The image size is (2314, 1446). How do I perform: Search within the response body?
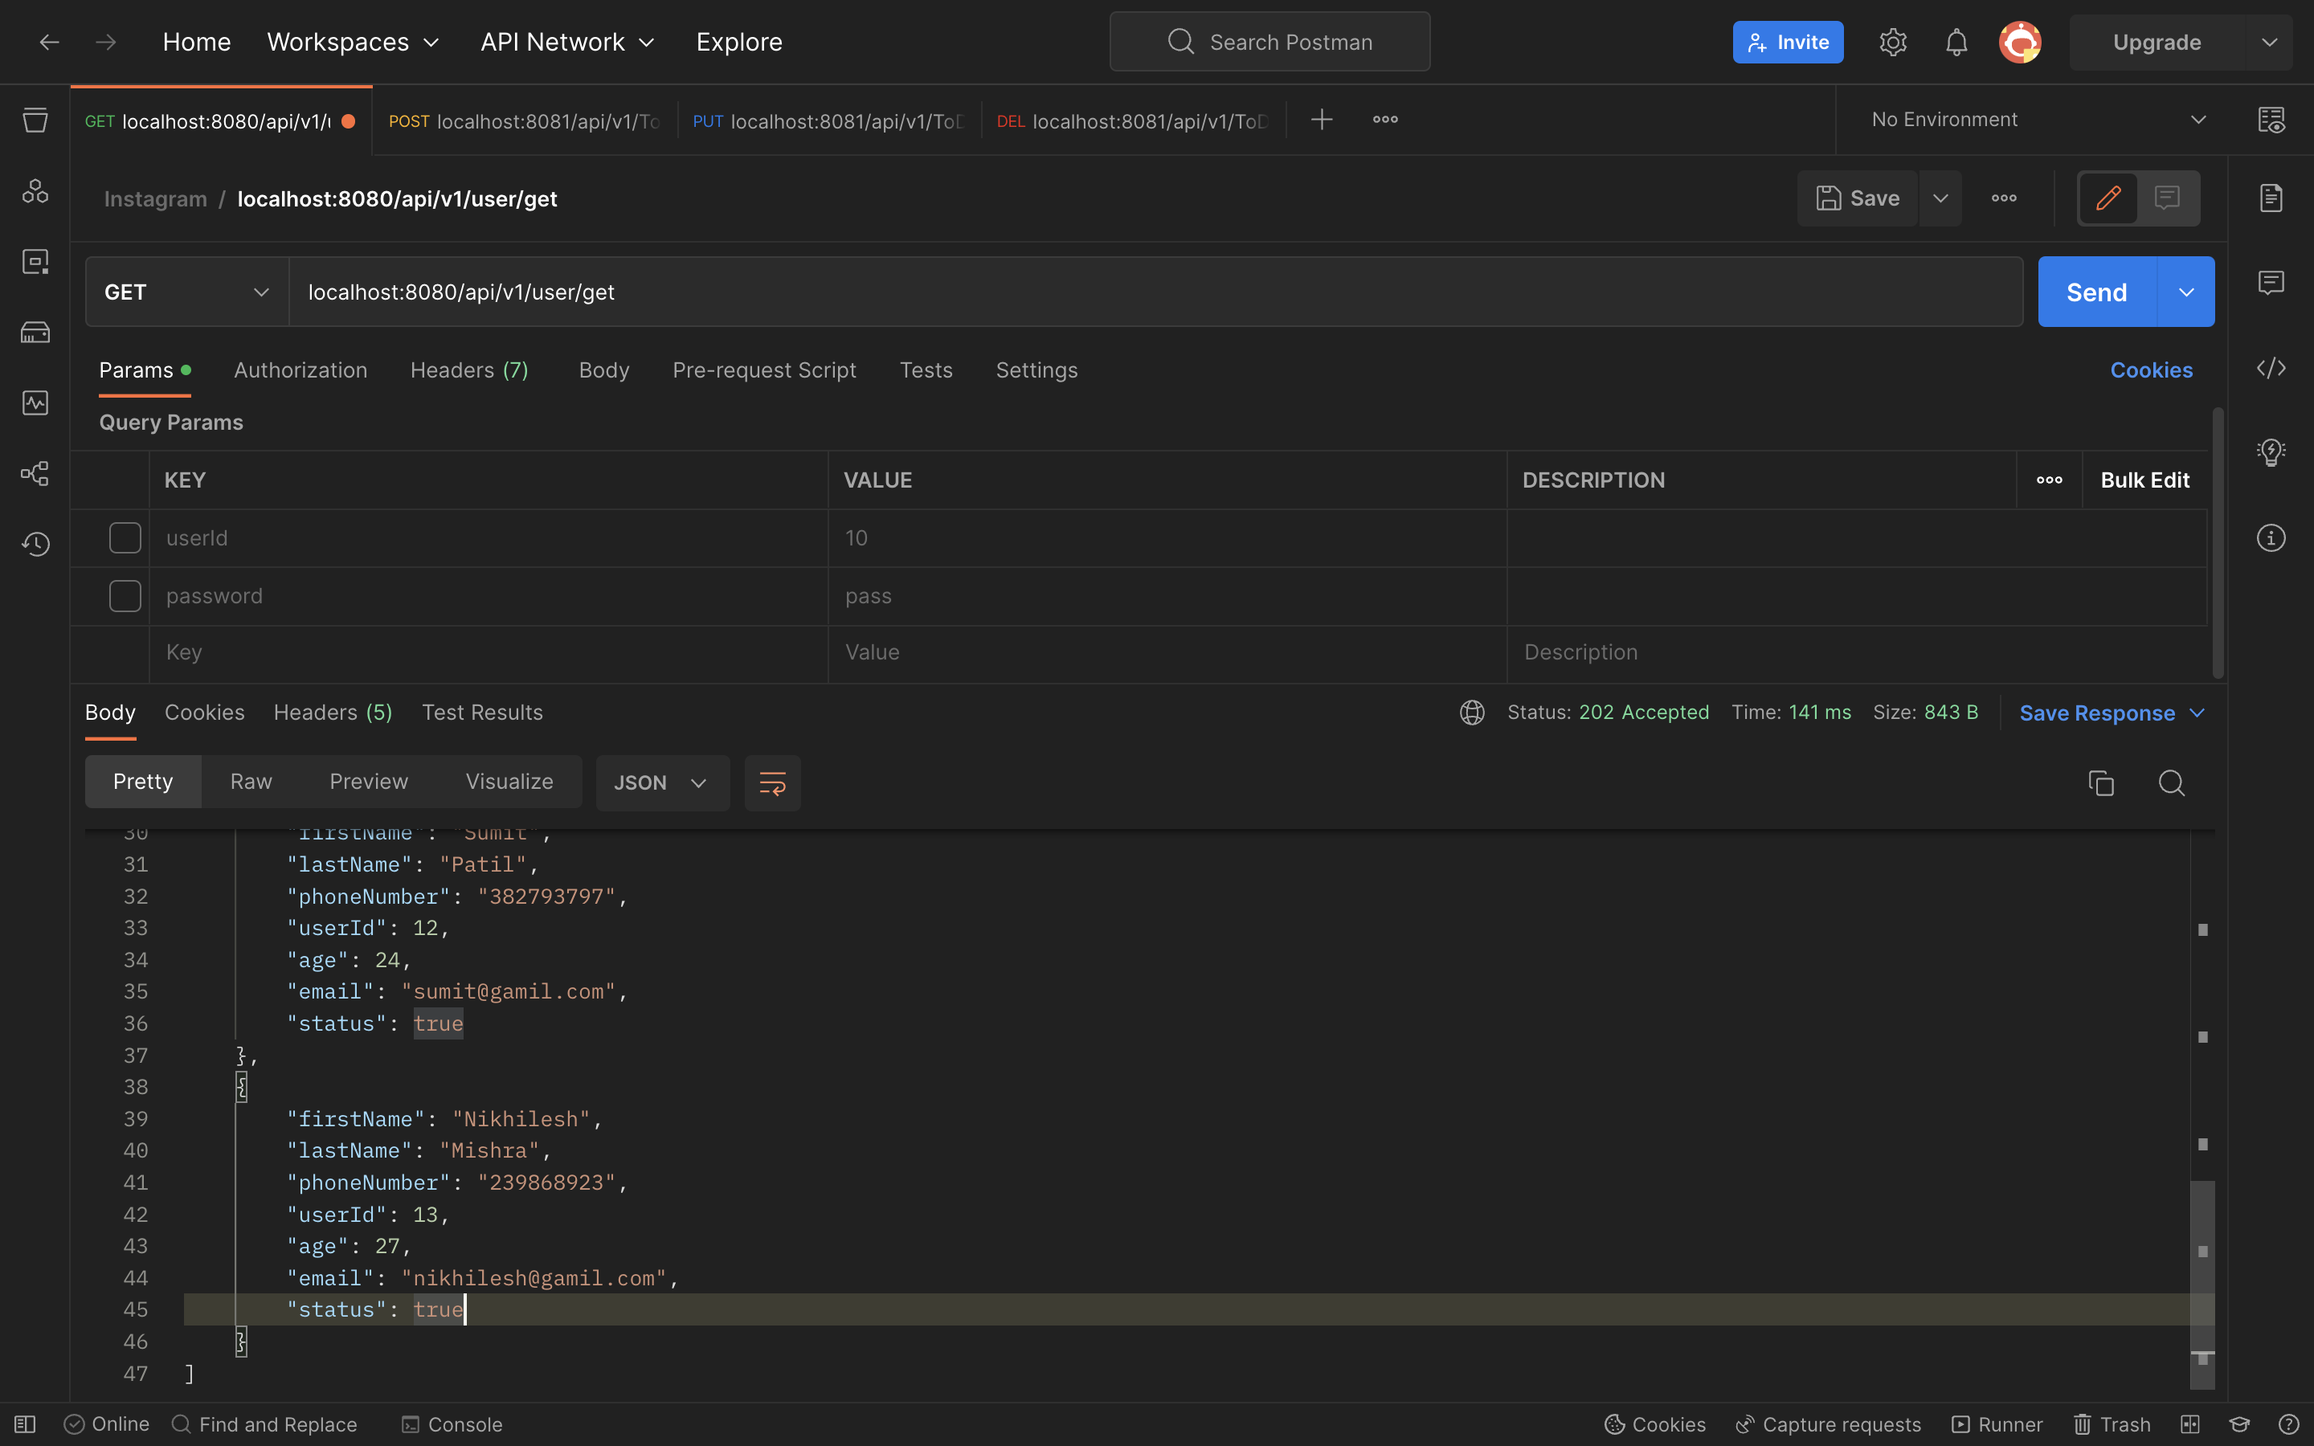pyautogui.click(x=2172, y=782)
